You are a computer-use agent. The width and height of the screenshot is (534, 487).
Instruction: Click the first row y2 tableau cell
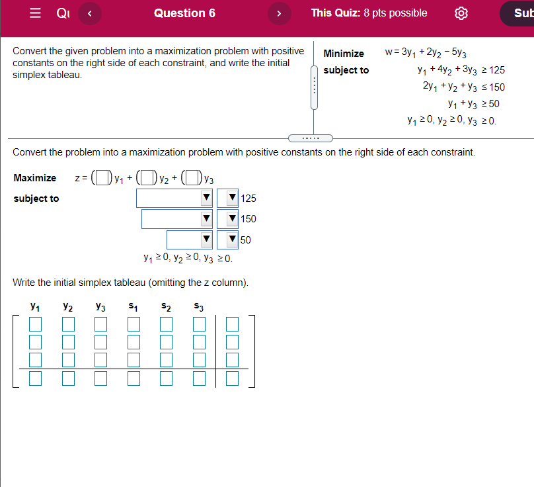pos(69,324)
